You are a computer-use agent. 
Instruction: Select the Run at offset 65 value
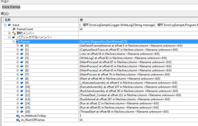[x=119, y=107]
